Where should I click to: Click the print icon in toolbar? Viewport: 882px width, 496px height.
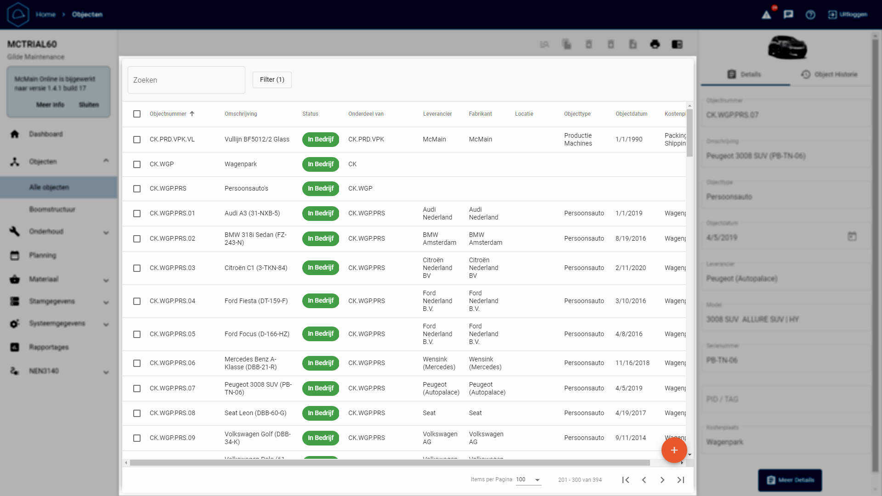[x=655, y=44]
